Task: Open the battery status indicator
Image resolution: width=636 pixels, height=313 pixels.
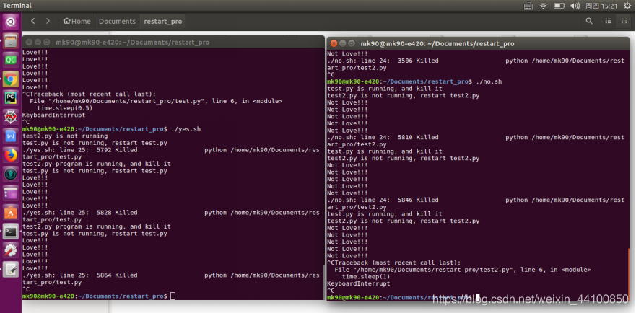Action: [x=559, y=6]
